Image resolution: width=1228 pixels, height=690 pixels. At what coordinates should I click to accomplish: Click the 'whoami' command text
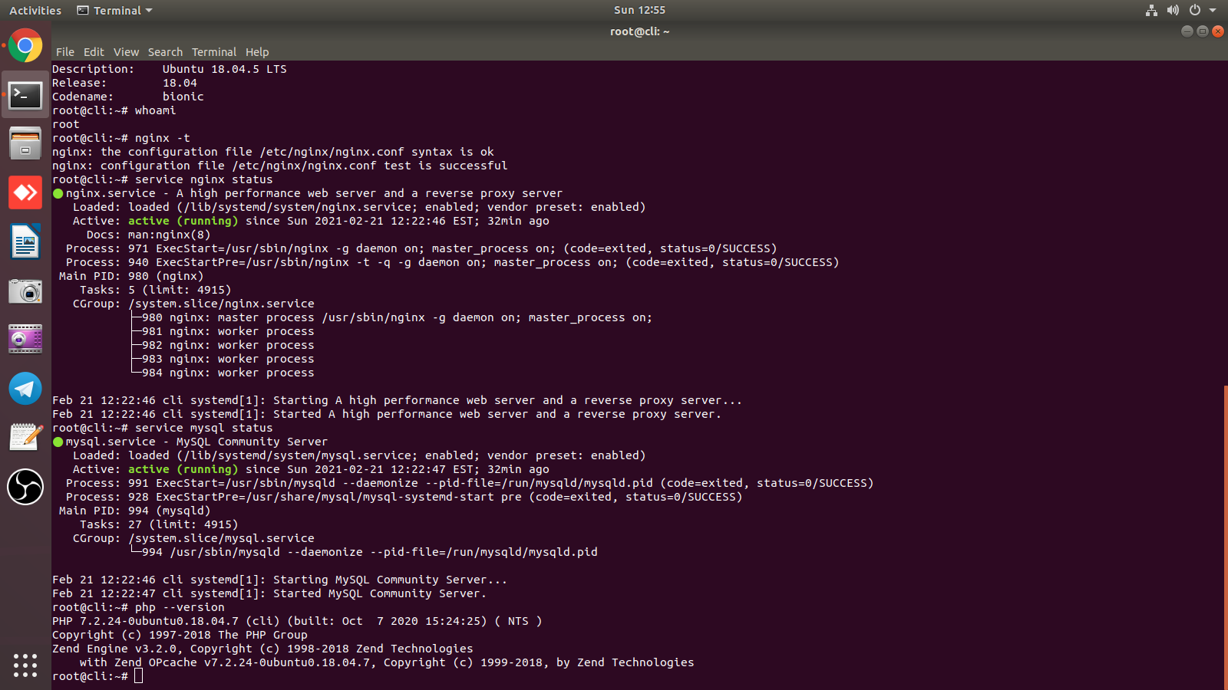[x=155, y=110]
